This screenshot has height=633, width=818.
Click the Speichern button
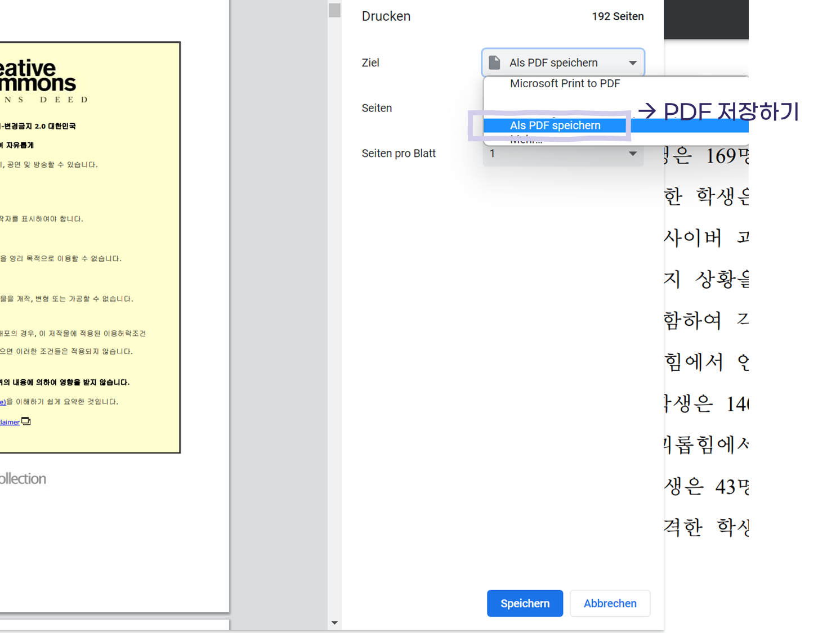click(525, 603)
